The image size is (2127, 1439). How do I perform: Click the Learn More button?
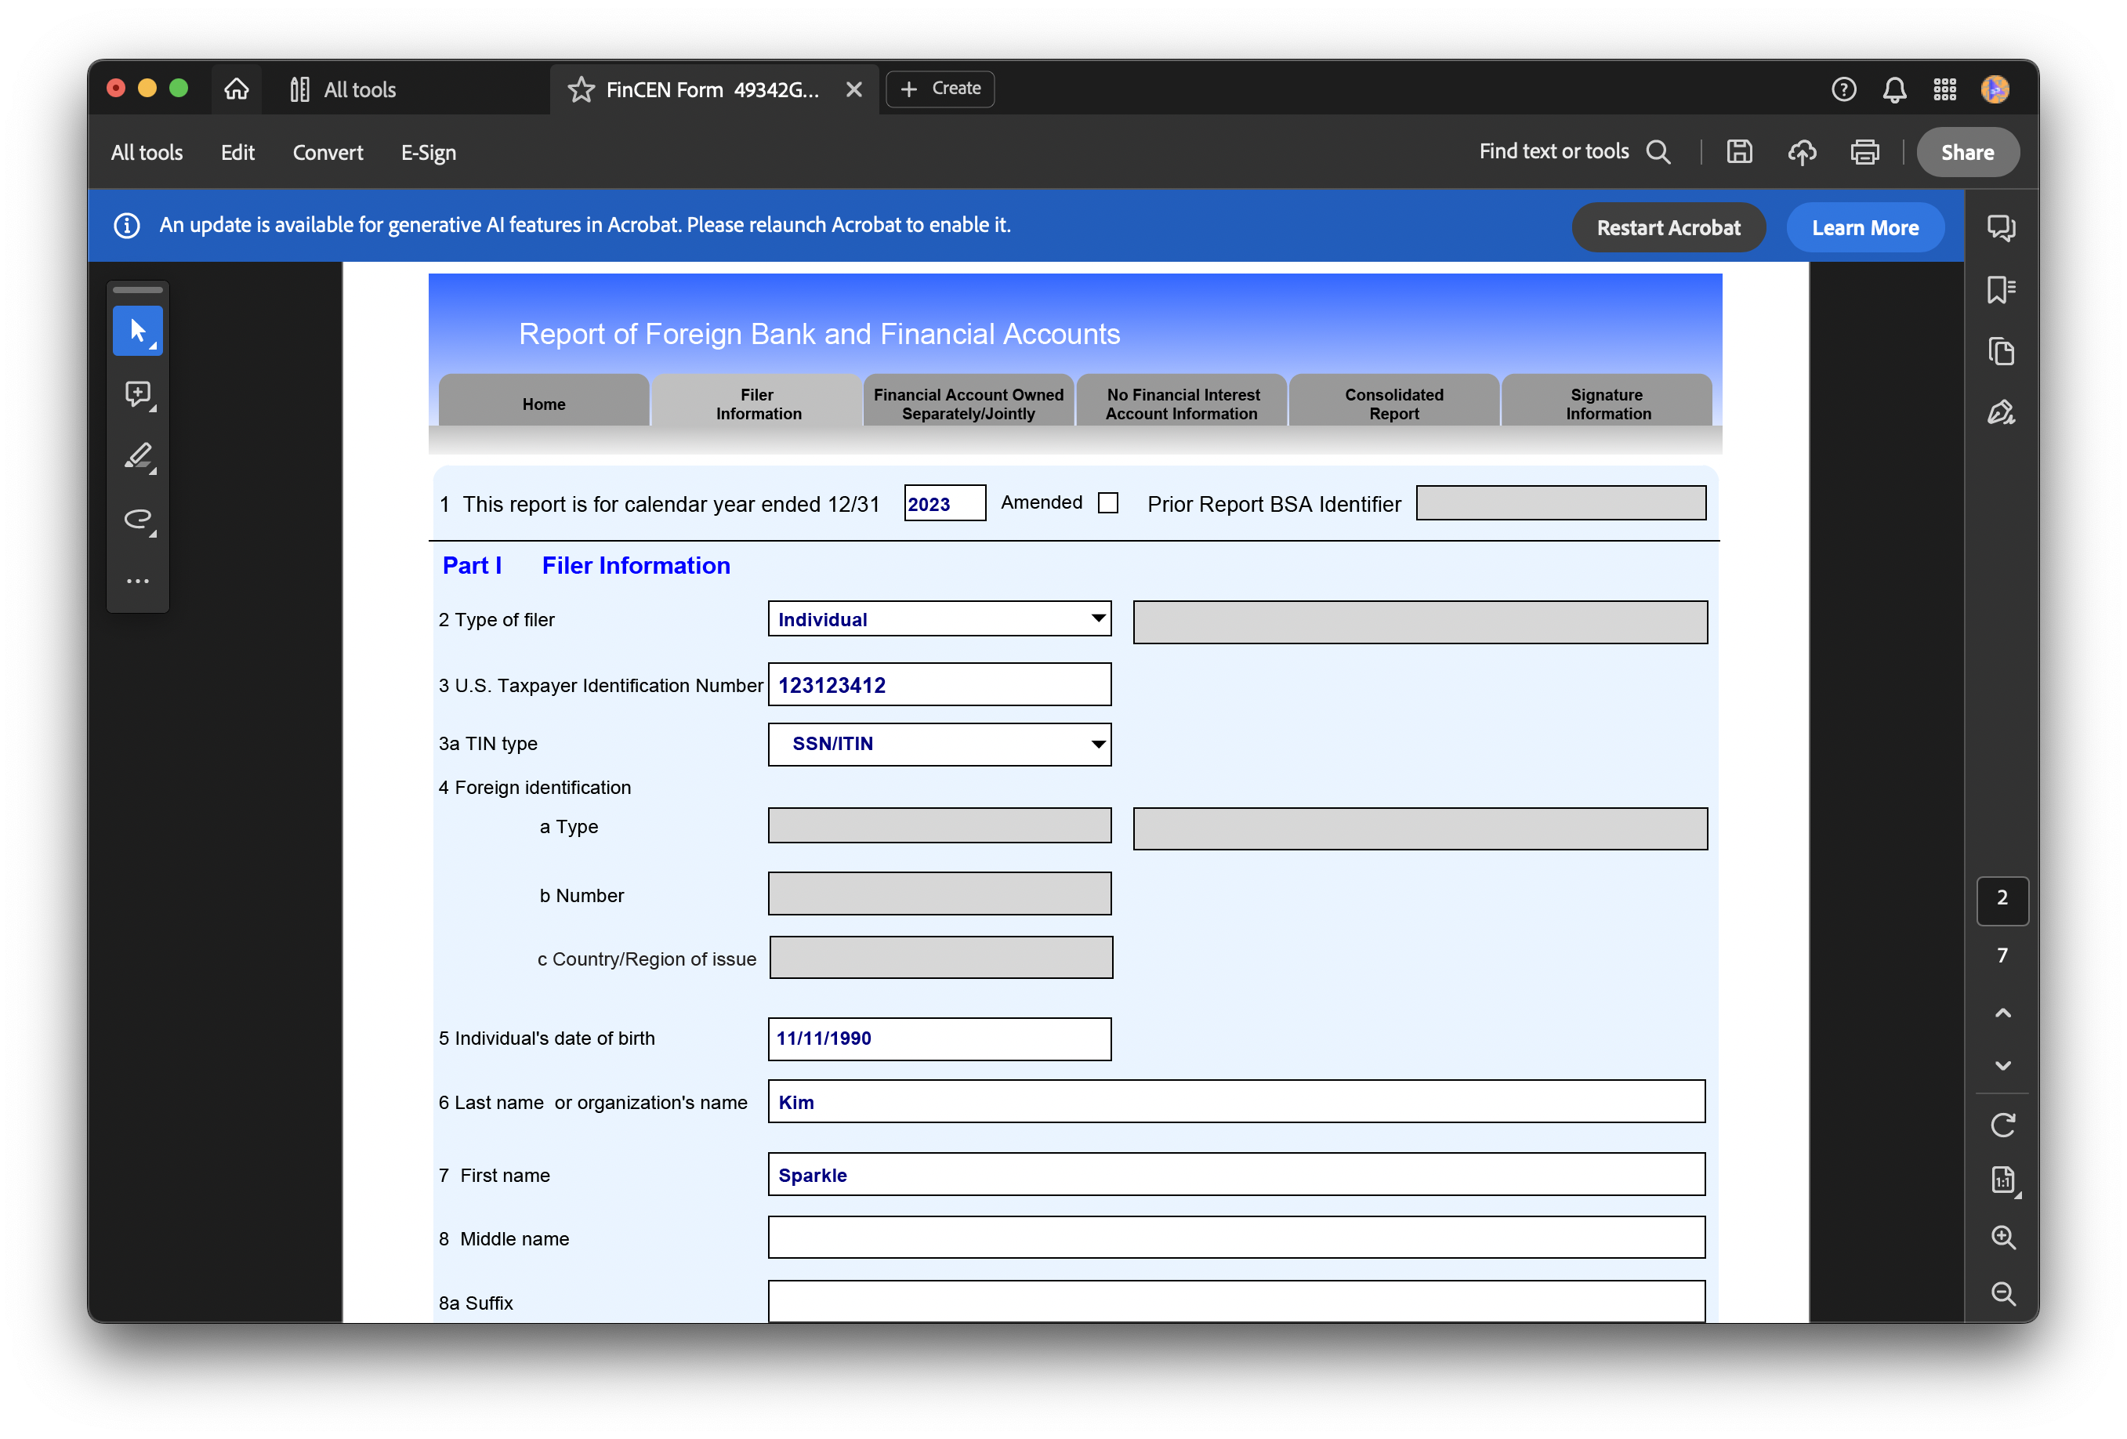click(1864, 228)
